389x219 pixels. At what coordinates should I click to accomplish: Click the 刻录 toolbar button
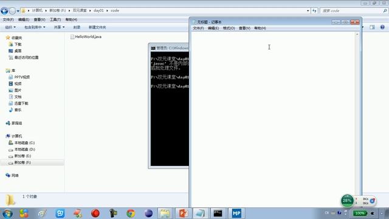[x=77, y=27]
